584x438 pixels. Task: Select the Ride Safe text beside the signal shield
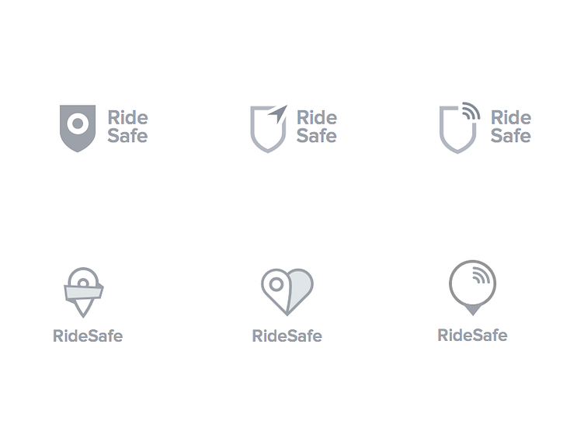click(x=511, y=127)
